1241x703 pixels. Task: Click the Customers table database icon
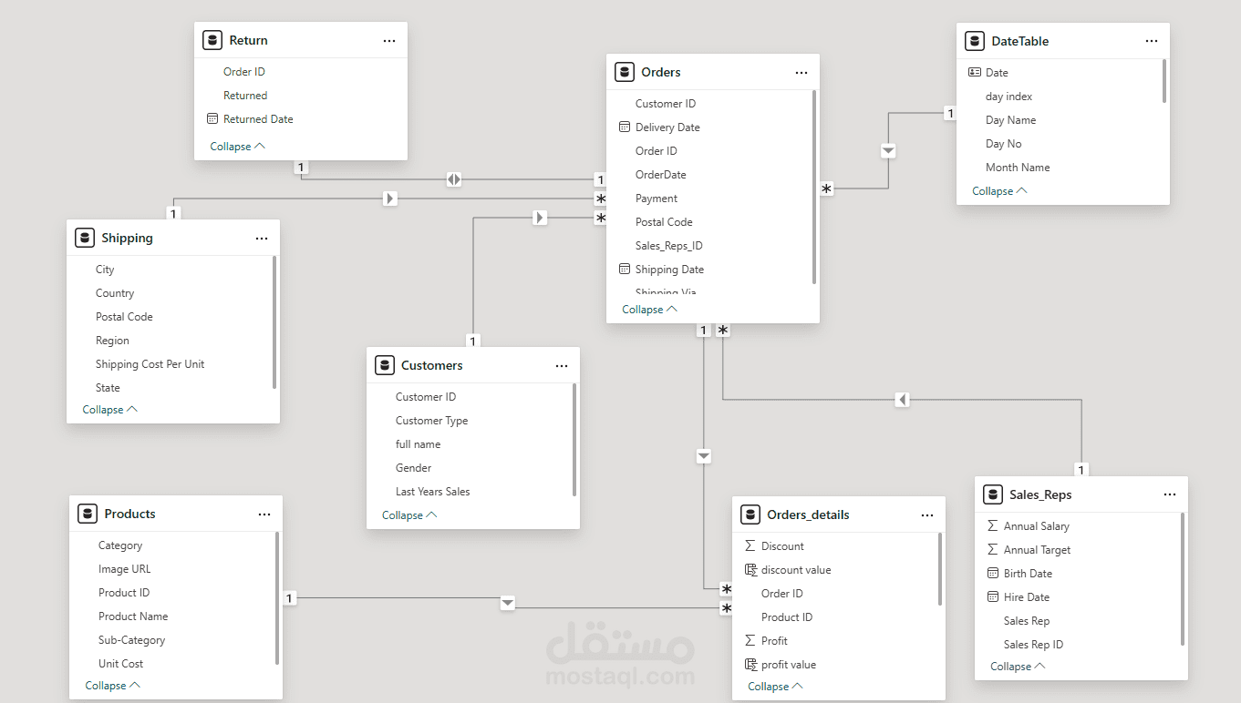(385, 365)
